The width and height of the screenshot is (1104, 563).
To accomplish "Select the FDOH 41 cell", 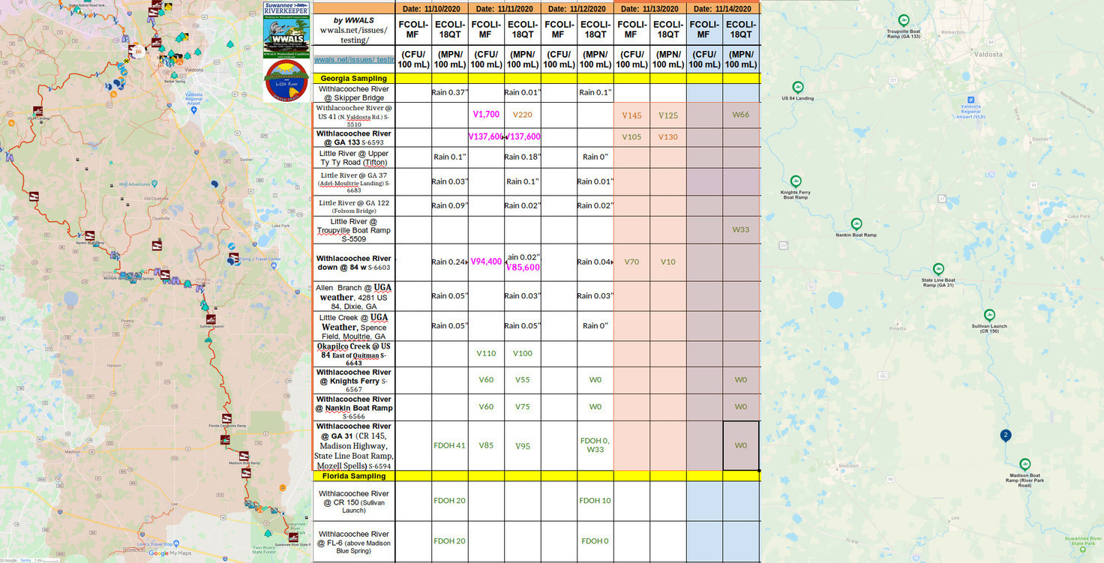I will tap(449, 445).
